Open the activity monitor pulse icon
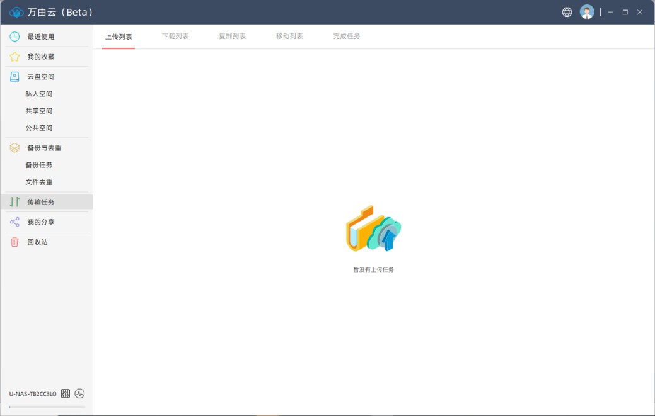 79,394
